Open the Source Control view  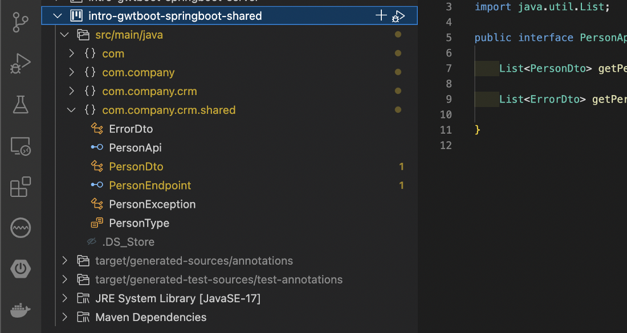(x=20, y=22)
